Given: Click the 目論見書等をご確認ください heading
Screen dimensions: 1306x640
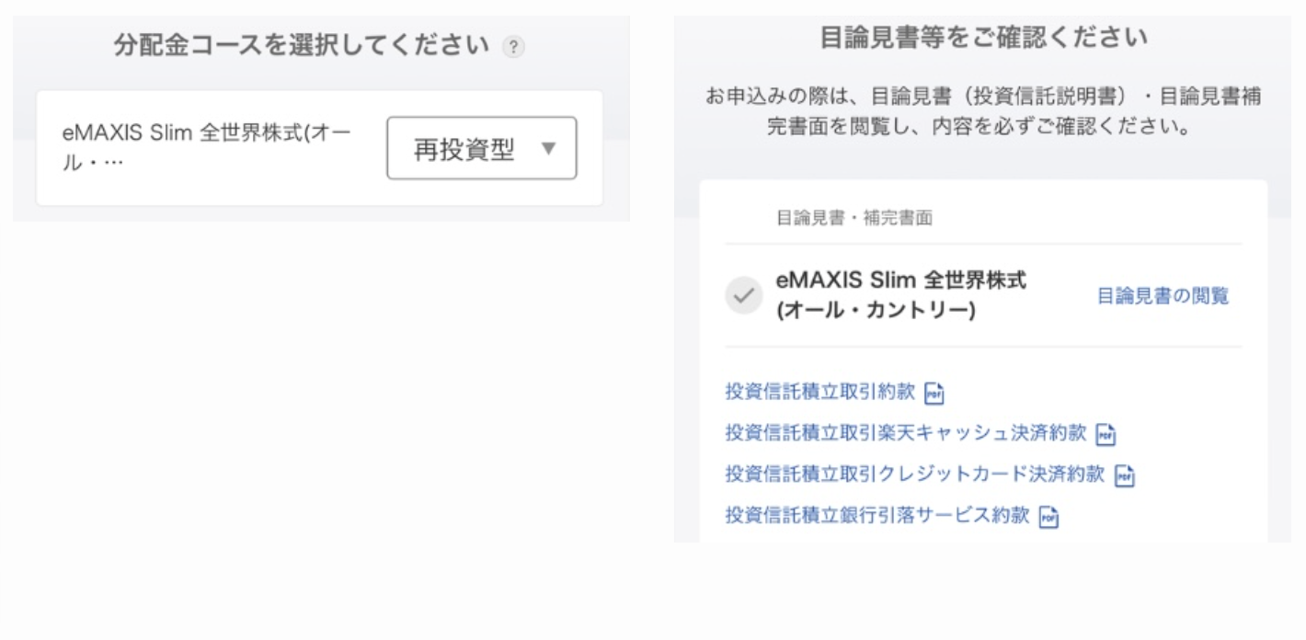Looking at the screenshot, I should (983, 38).
